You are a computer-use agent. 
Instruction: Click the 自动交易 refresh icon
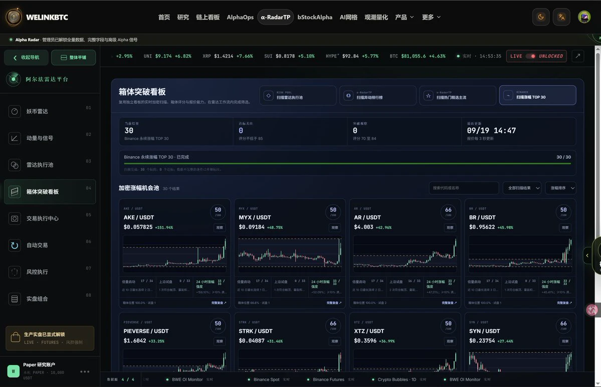(x=15, y=245)
